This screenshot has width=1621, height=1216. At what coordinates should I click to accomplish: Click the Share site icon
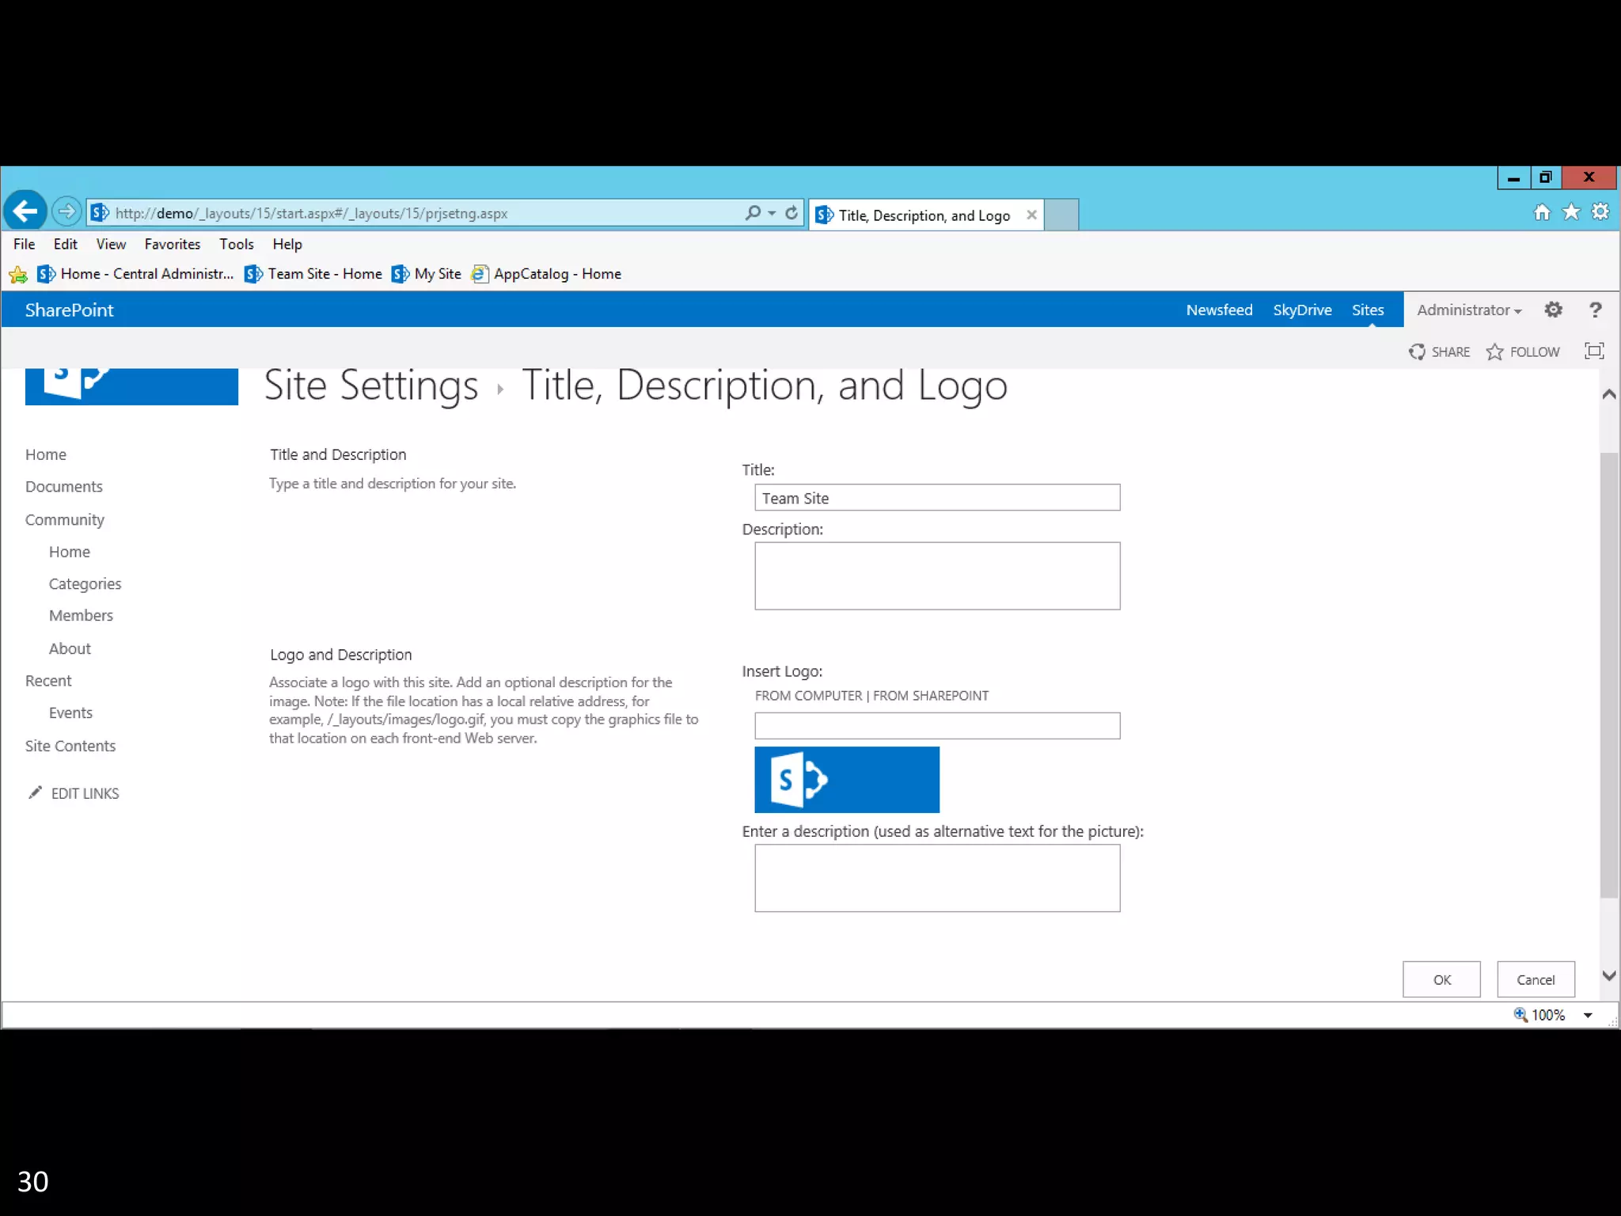[1417, 351]
